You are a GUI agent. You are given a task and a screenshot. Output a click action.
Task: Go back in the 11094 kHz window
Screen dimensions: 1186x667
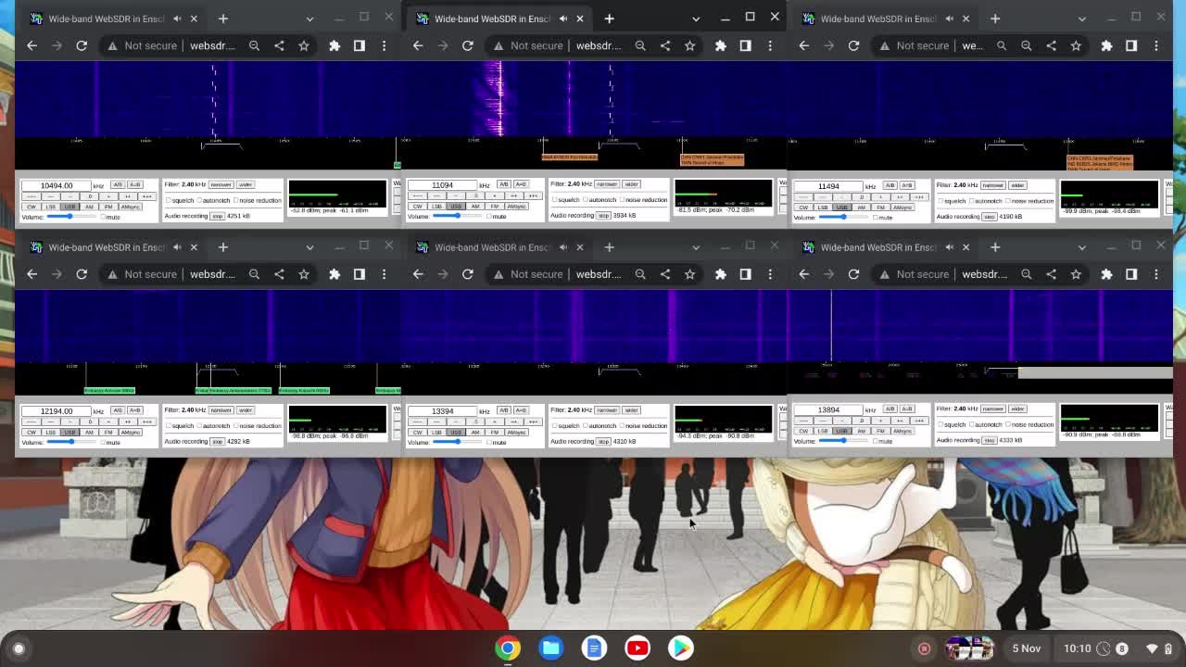[x=418, y=45]
